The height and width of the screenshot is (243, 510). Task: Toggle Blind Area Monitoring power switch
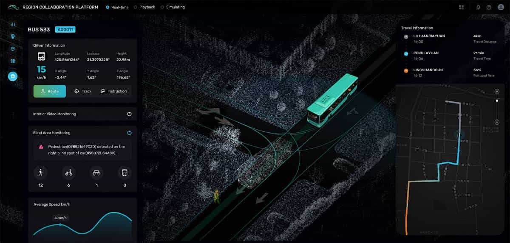129,133
